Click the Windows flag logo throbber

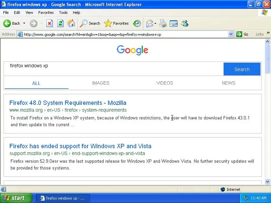coord(265,13)
